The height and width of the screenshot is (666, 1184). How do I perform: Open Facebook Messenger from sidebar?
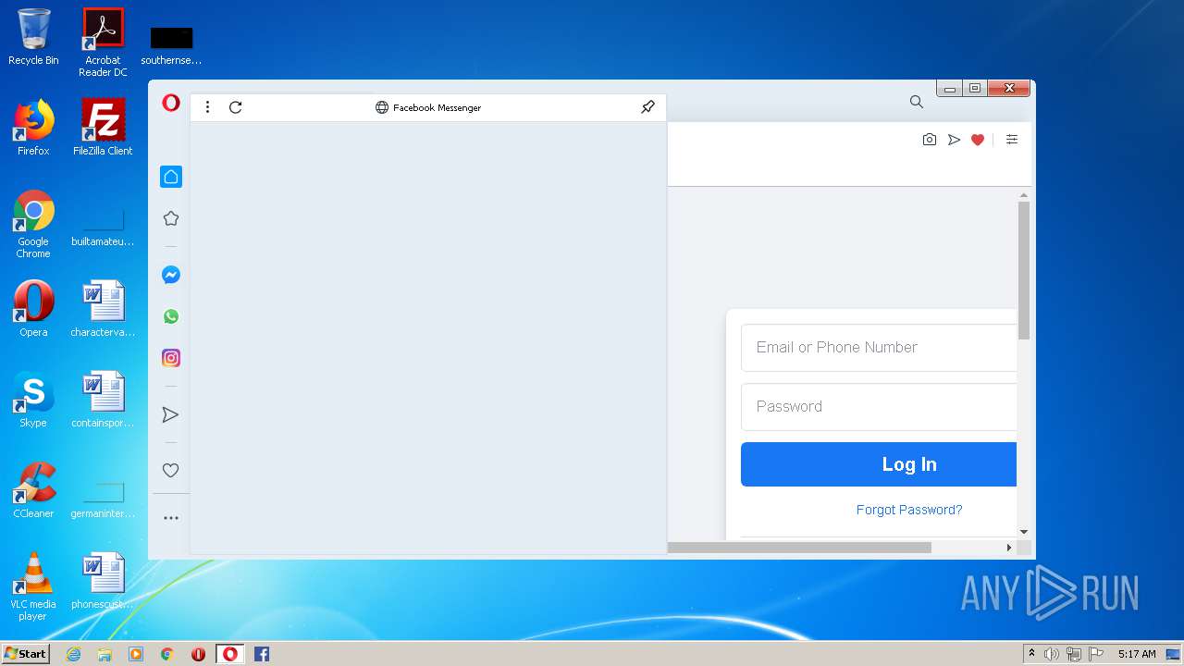point(170,275)
